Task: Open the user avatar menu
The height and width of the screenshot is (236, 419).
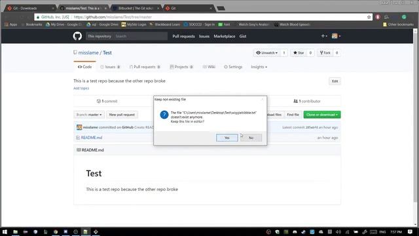Action: point(336,36)
